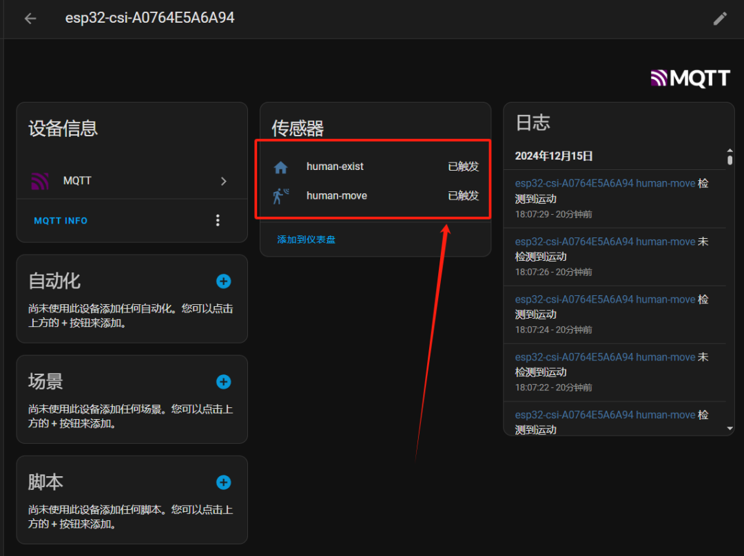Click the log scrollbar thumb
This screenshot has height=556, width=744.
[730, 160]
